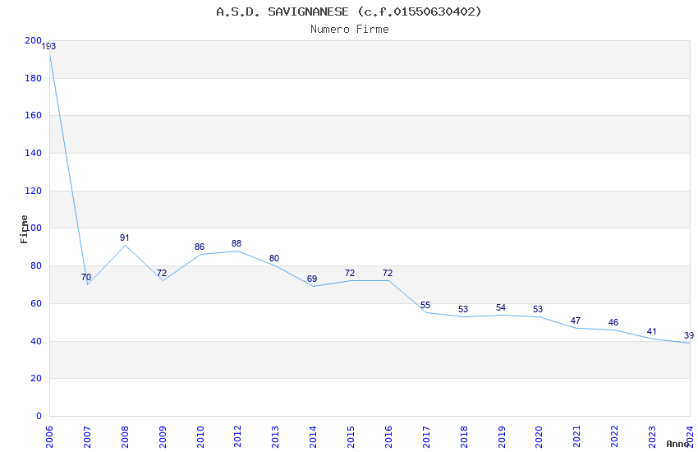Click the 2012 year label on x-axis
The image size is (698, 452).
[x=237, y=437]
